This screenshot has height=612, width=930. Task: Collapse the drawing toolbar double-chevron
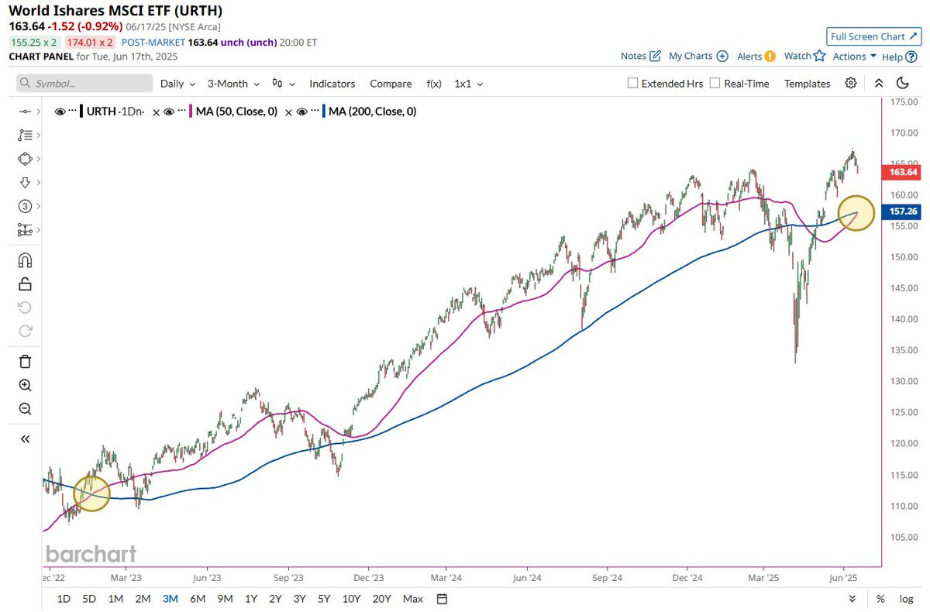coord(25,439)
